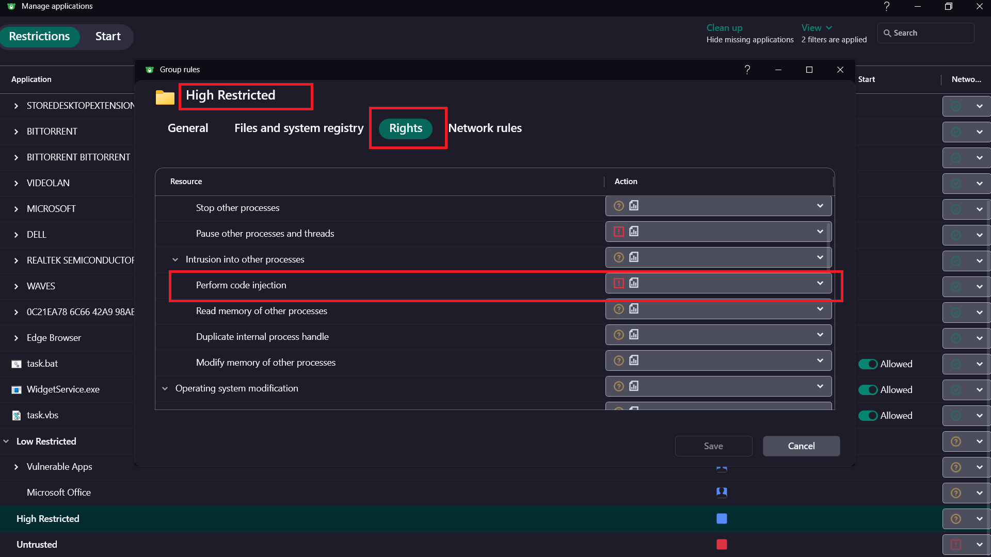
Task: Collapse the Intrusion into other processes group
Action: (x=175, y=259)
